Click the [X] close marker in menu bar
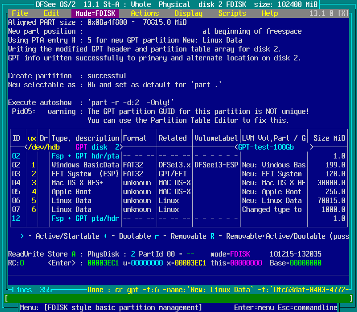 pyautogui.click(x=343, y=13)
